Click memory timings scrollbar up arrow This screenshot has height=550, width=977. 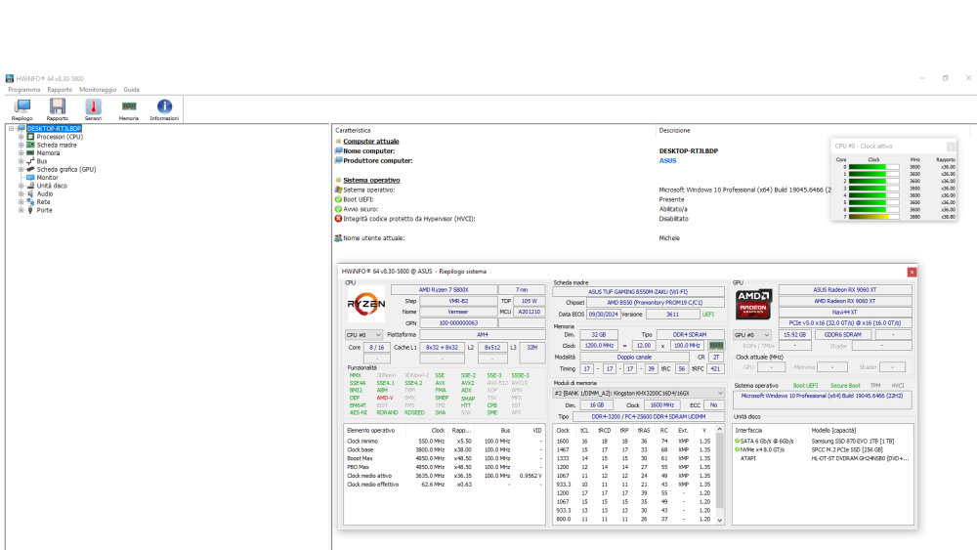720,430
